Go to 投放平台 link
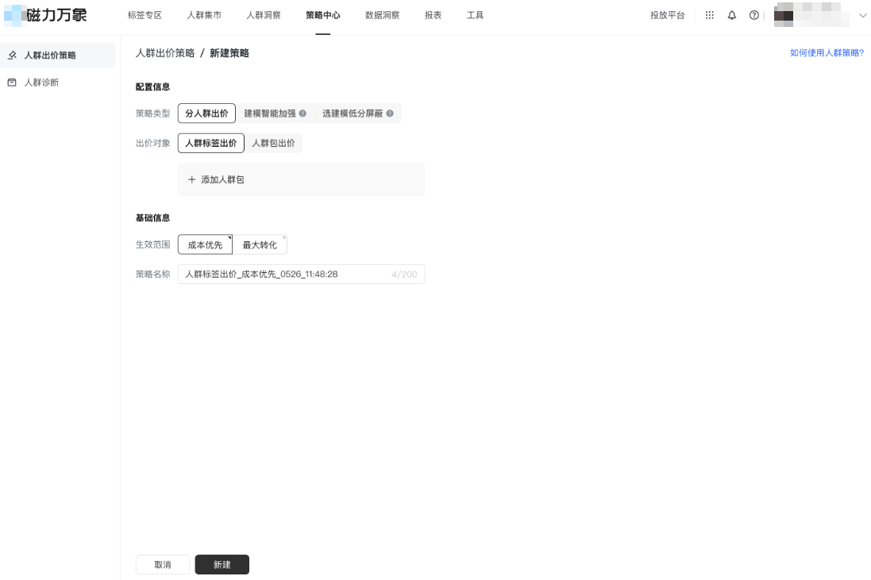The height and width of the screenshot is (580, 871). pos(668,16)
